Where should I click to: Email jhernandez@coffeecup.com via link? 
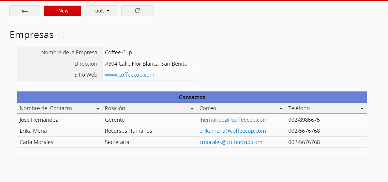click(x=233, y=120)
